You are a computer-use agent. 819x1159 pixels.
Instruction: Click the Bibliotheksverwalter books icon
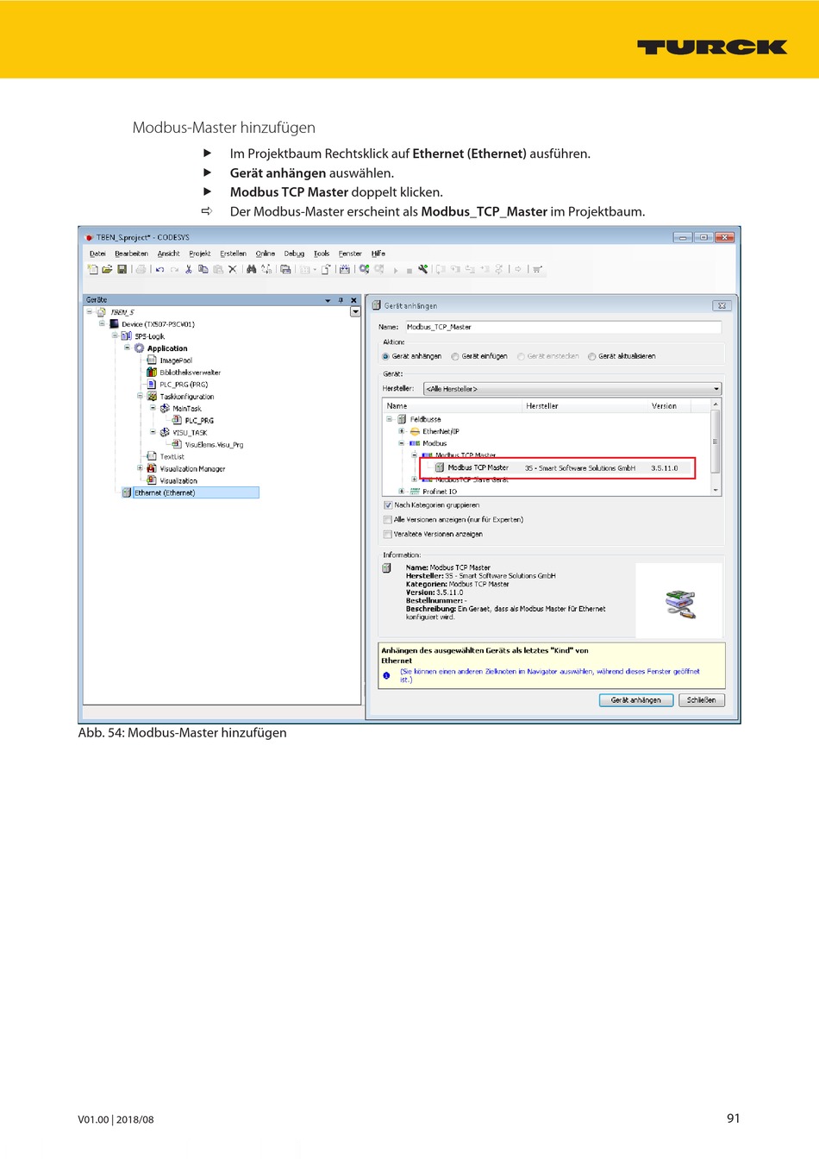point(152,373)
